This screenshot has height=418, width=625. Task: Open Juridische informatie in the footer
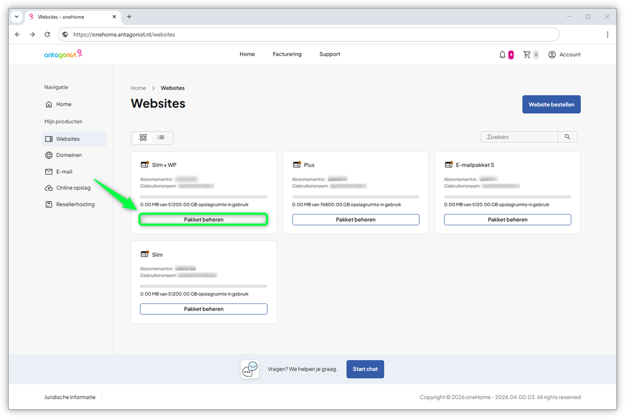(70, 396)
